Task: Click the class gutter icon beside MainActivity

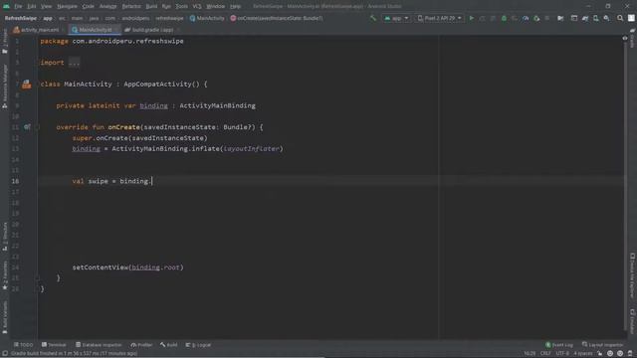Action: point(27,84)
